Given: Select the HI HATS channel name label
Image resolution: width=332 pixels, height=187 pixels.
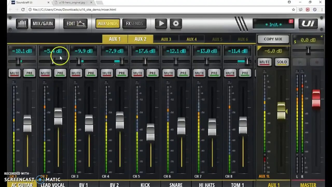Looking at the screenshot, I should (x=207, y=185).
